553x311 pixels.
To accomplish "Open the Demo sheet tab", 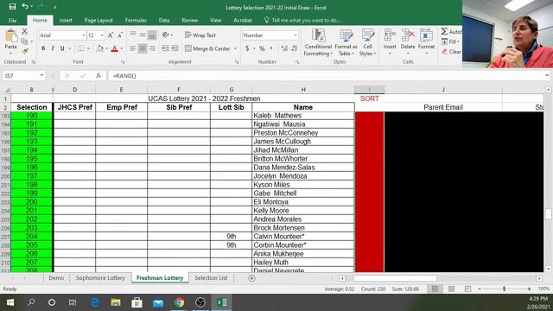I will coord(56,278).
